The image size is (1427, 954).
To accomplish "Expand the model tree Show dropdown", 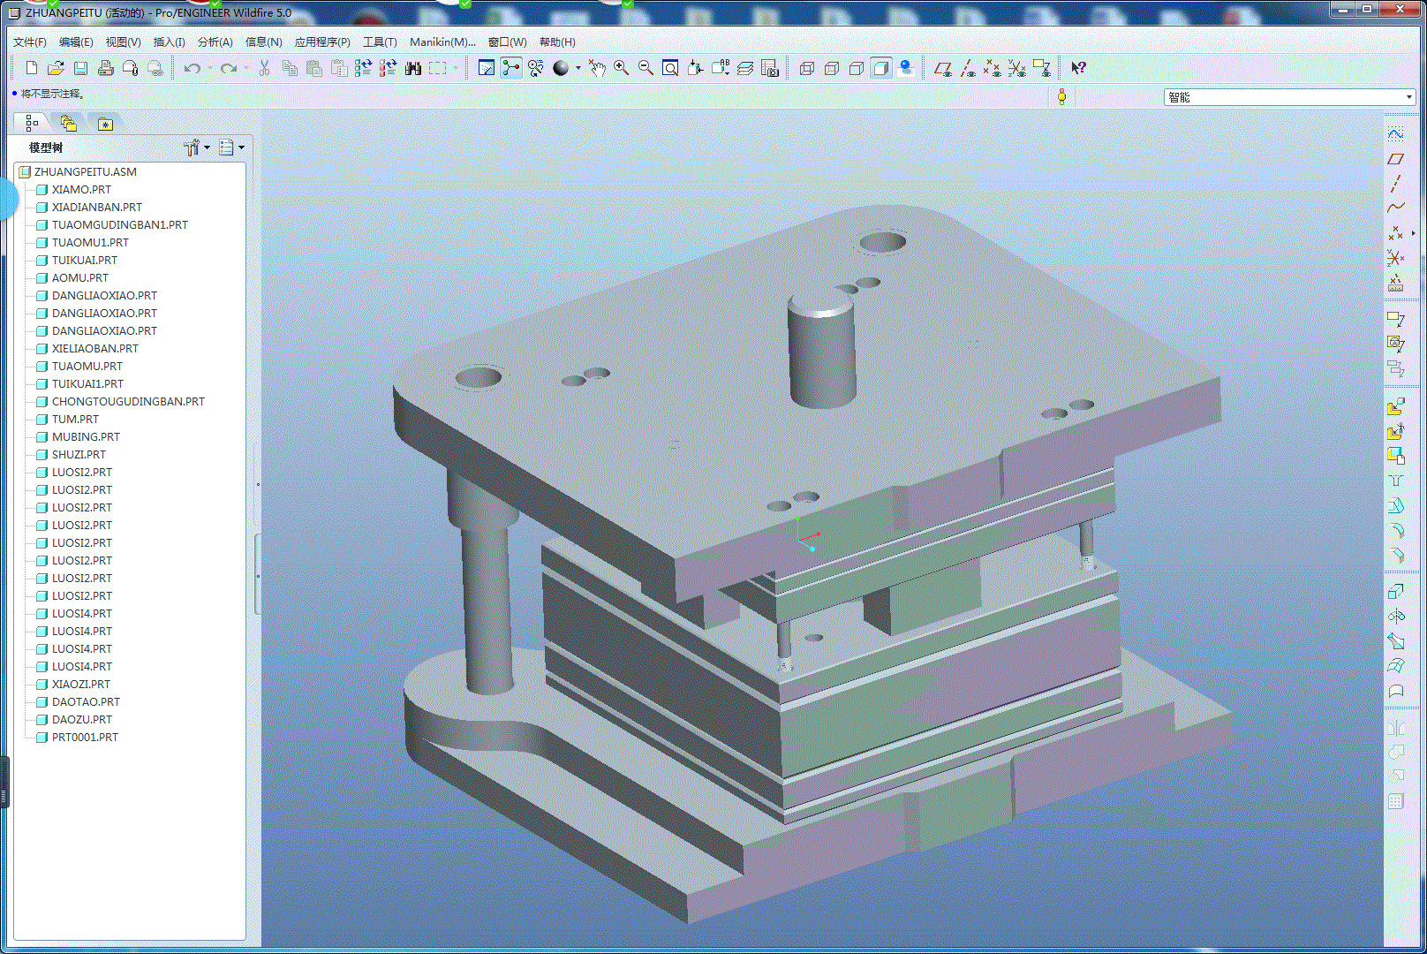I will 231,148.
